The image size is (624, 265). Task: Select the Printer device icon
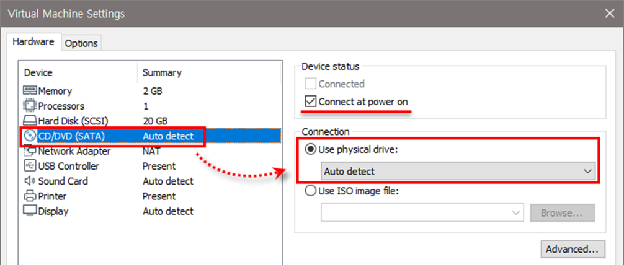[x=30, y=196]
